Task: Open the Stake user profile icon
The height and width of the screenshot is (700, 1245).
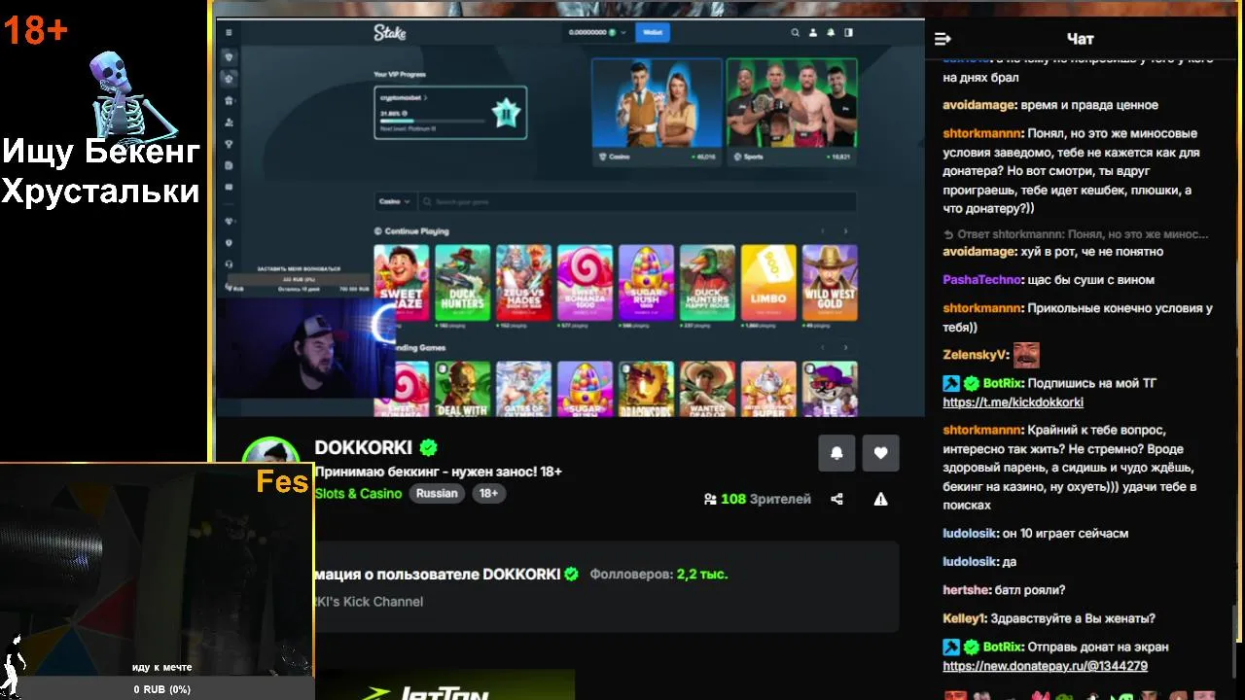Action: (x=813, y=32)
